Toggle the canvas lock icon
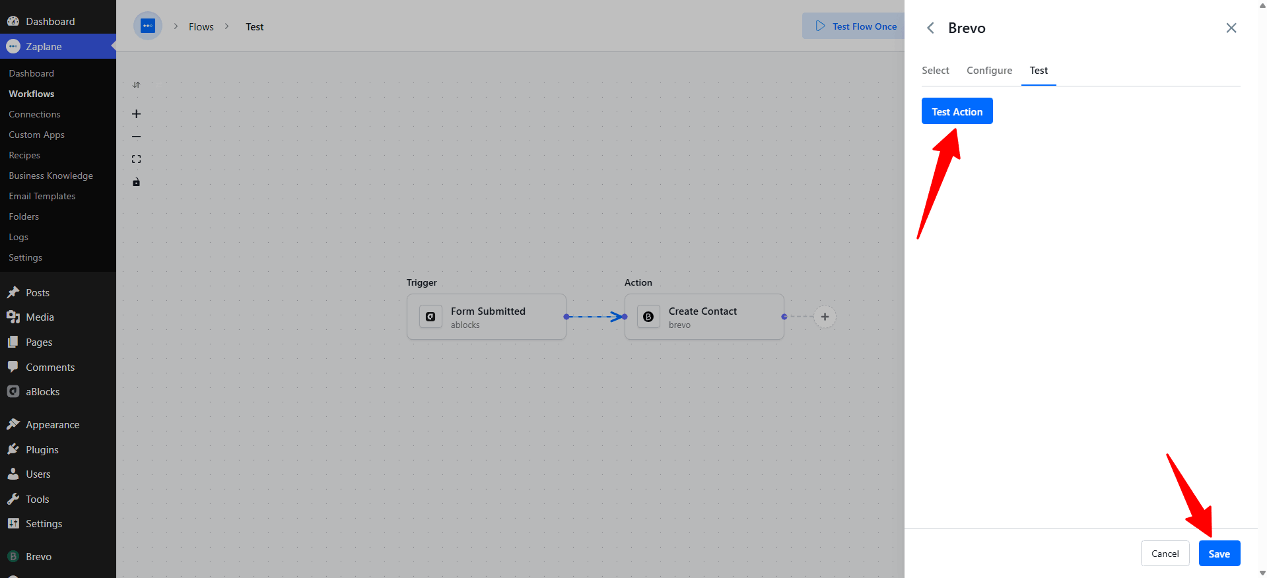Screen dimensions: 1267x578 tap(136, 182)
